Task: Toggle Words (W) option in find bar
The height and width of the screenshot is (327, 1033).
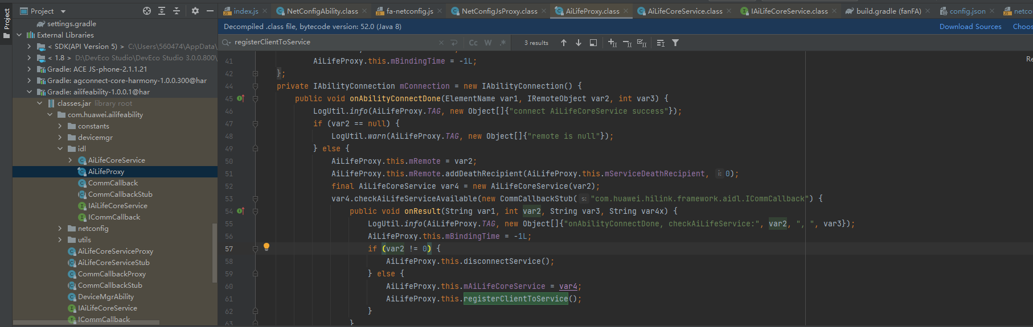Action: (488, 43)
